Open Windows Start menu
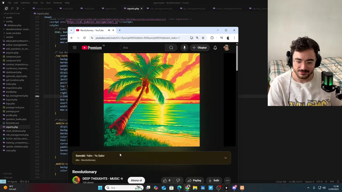342x192 pixels. pos(100,188)
